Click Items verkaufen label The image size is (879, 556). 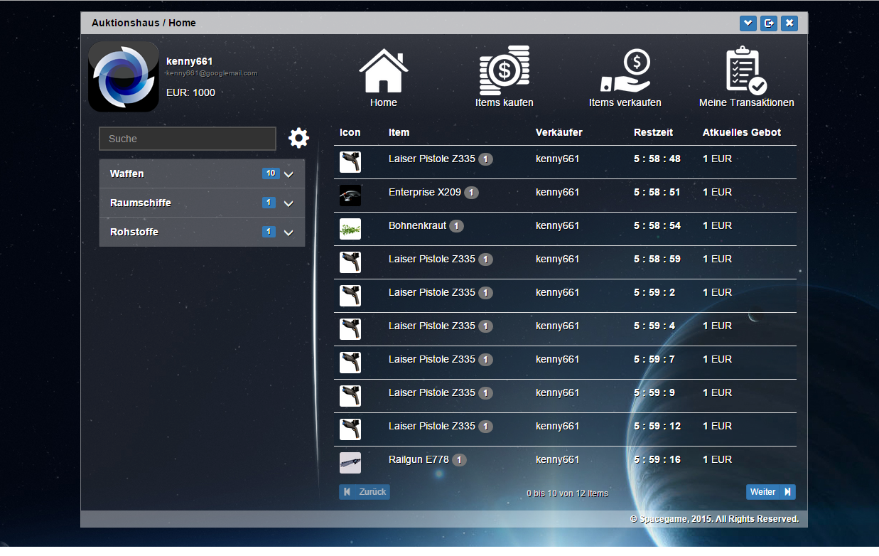click(x=625, y=102)
